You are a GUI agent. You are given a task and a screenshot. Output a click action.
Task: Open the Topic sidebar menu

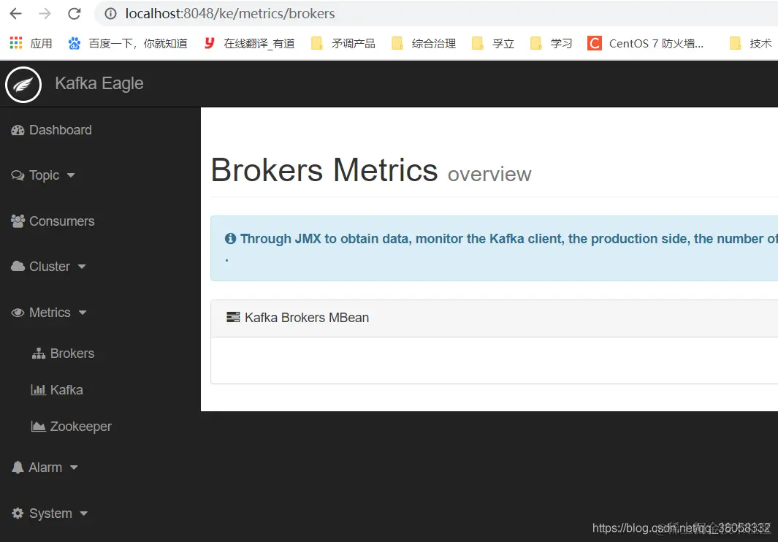(x=43, y=175)
